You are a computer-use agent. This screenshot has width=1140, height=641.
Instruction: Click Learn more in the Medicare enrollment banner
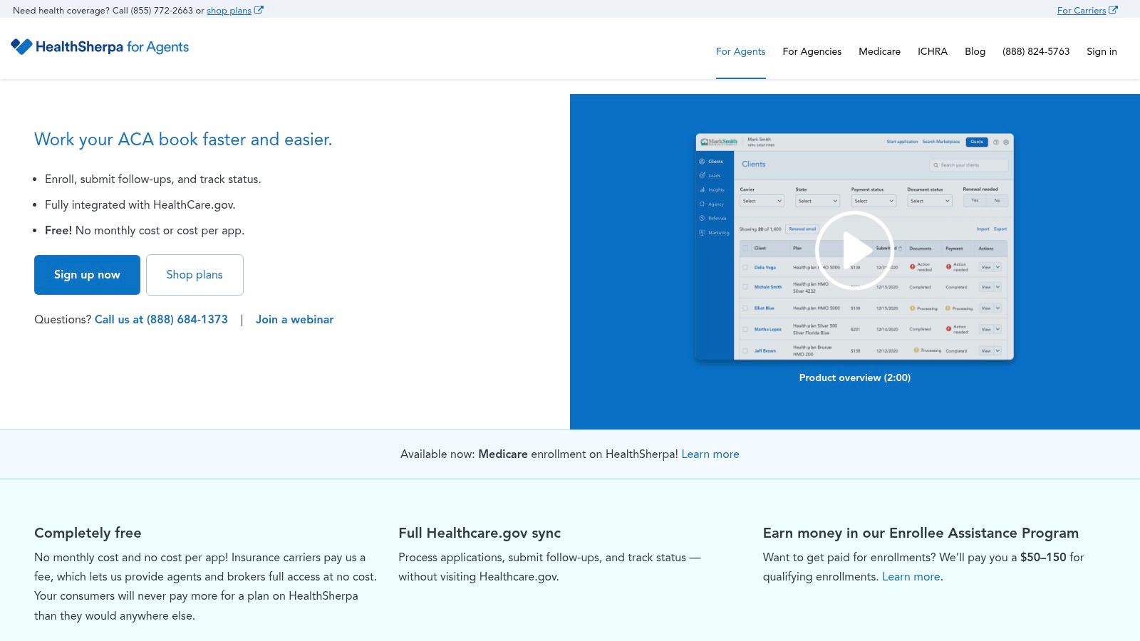[x=710, y=454]
